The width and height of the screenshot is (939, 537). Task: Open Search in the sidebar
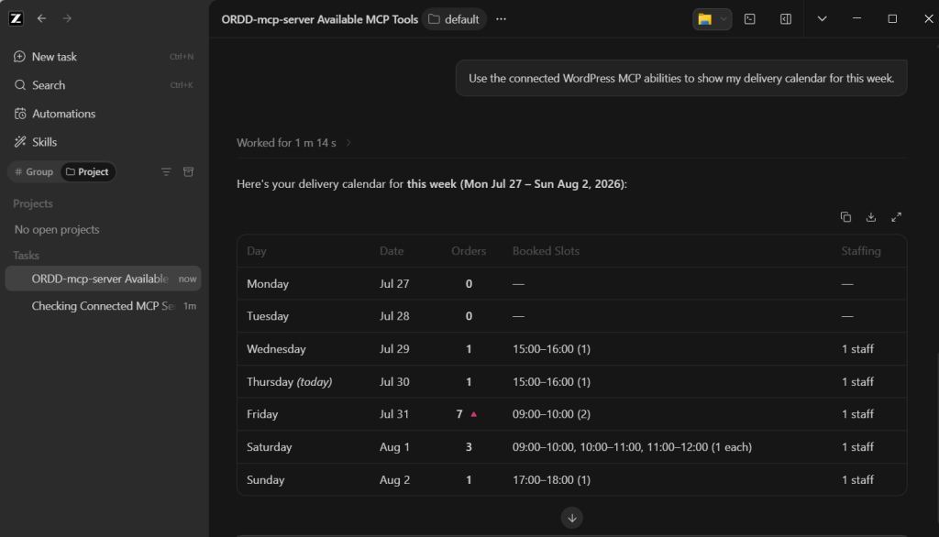[104, 85]
